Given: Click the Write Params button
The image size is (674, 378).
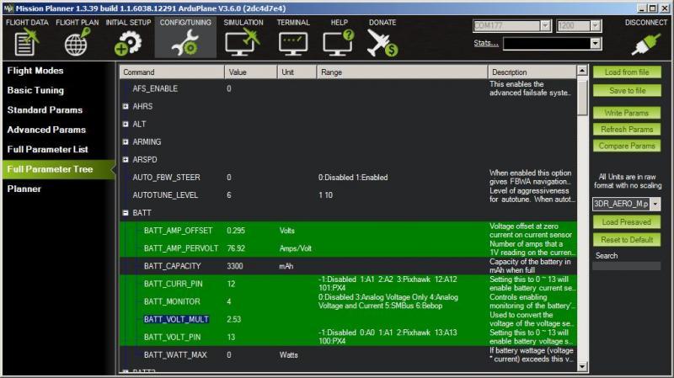Looking at the screenshot, I should [627, 113].
